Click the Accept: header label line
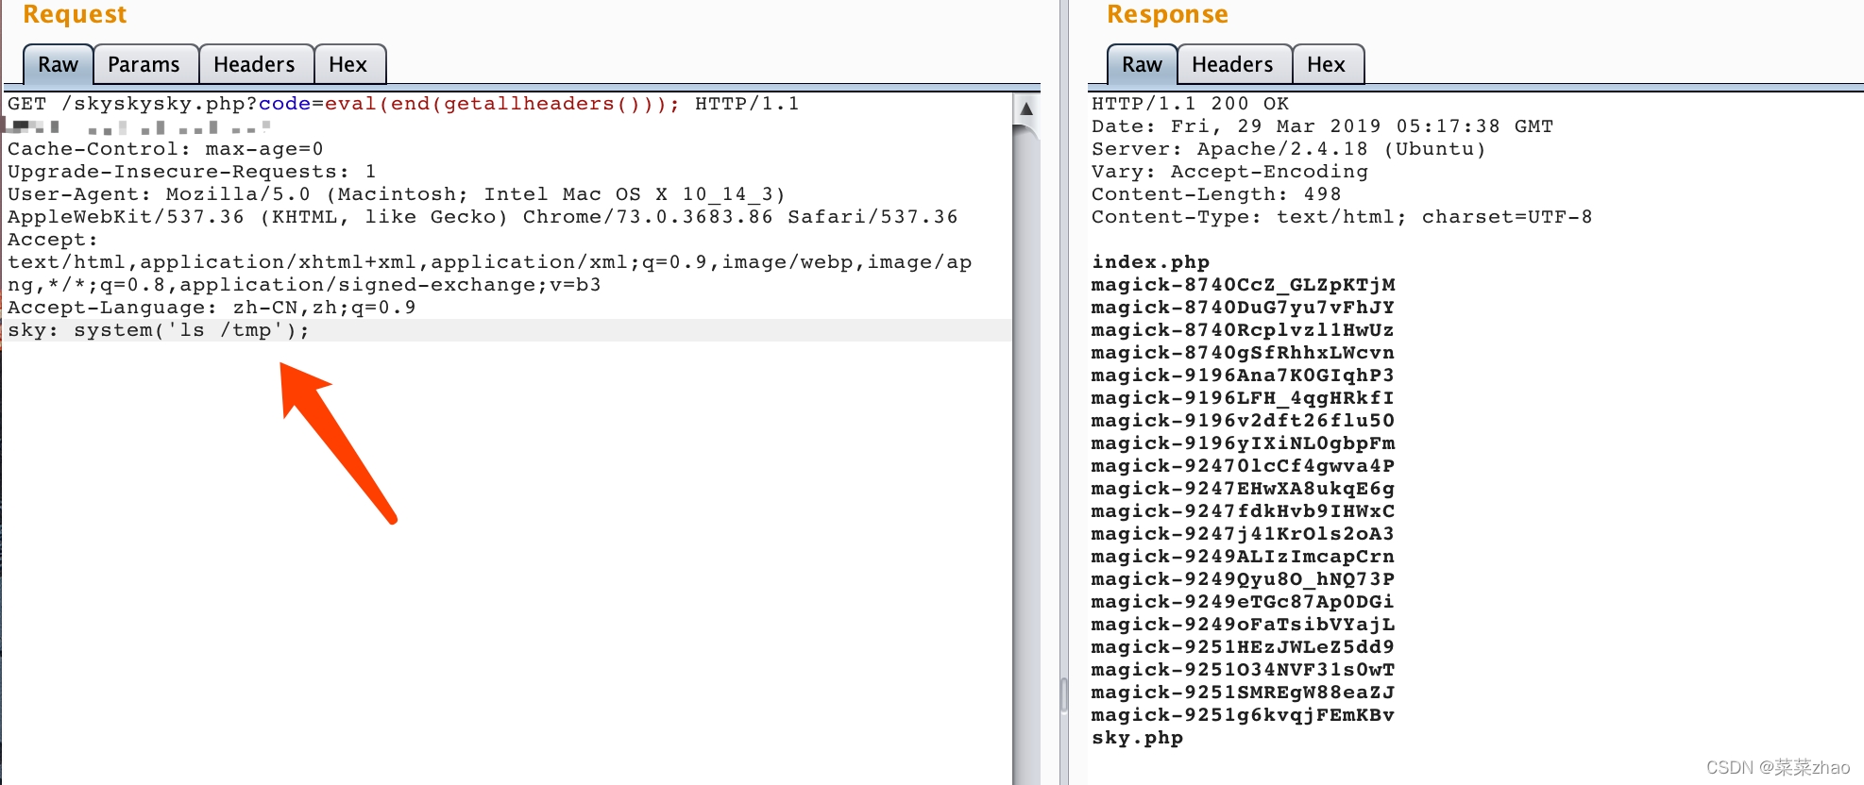The height and width of the screenshot is (785, 1864). 53,240
